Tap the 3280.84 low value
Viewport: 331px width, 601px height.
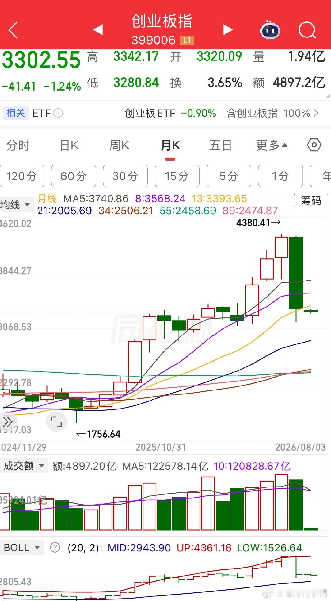pyautogui.click(x=136, y=83)
